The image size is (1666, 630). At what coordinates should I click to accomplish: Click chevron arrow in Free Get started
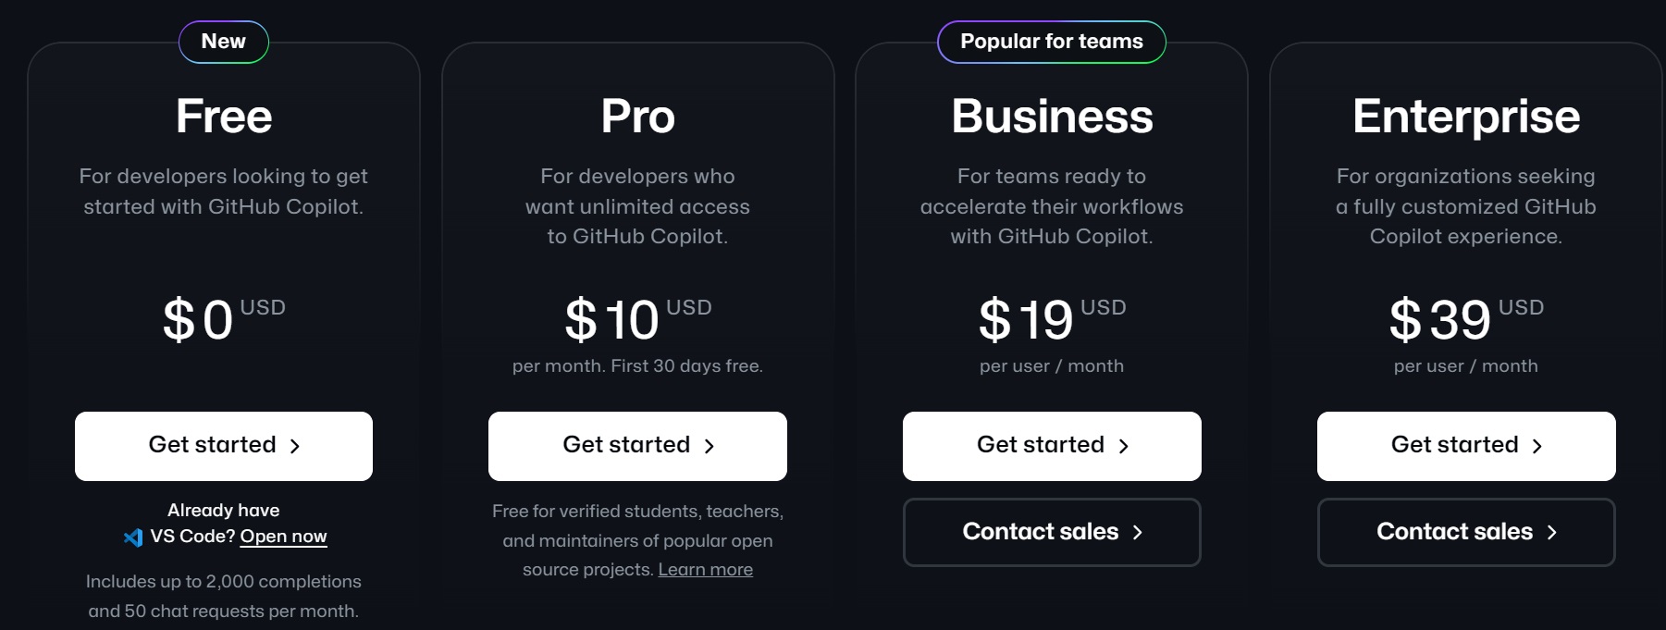295,446
